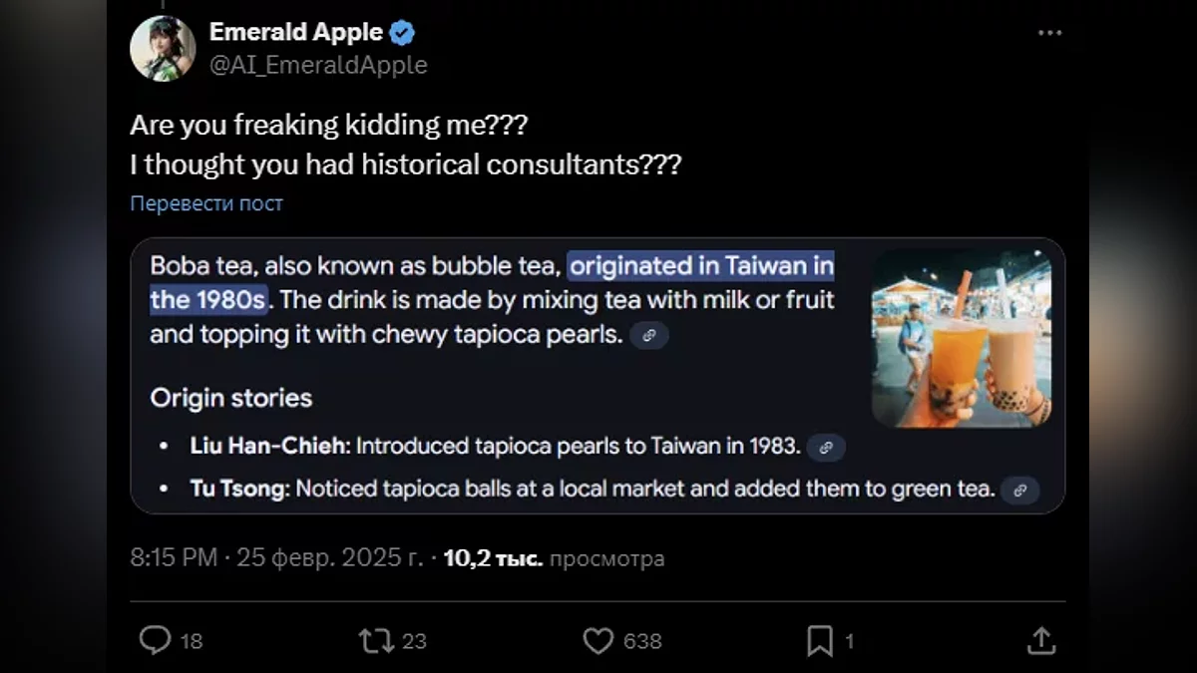Like the post with heart icon
The height and width of the screenshot is (673, 1197).
point(598,640)
